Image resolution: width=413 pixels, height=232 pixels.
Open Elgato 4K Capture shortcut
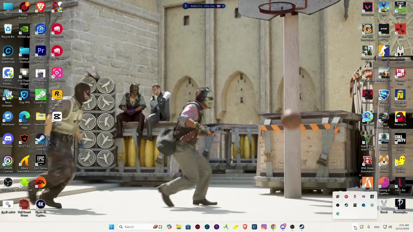tap(41, 208)
